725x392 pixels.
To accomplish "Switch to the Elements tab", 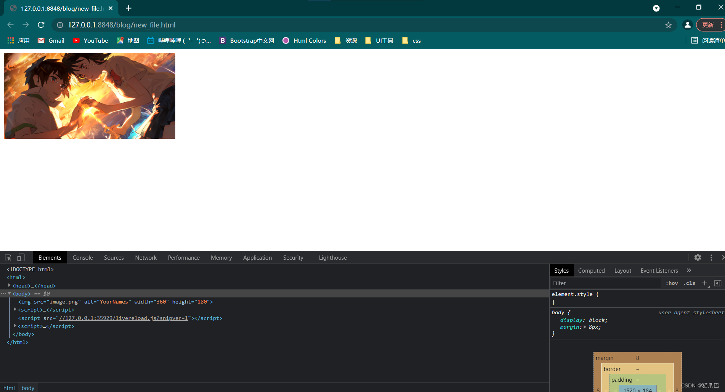I will tap(50, 258).
